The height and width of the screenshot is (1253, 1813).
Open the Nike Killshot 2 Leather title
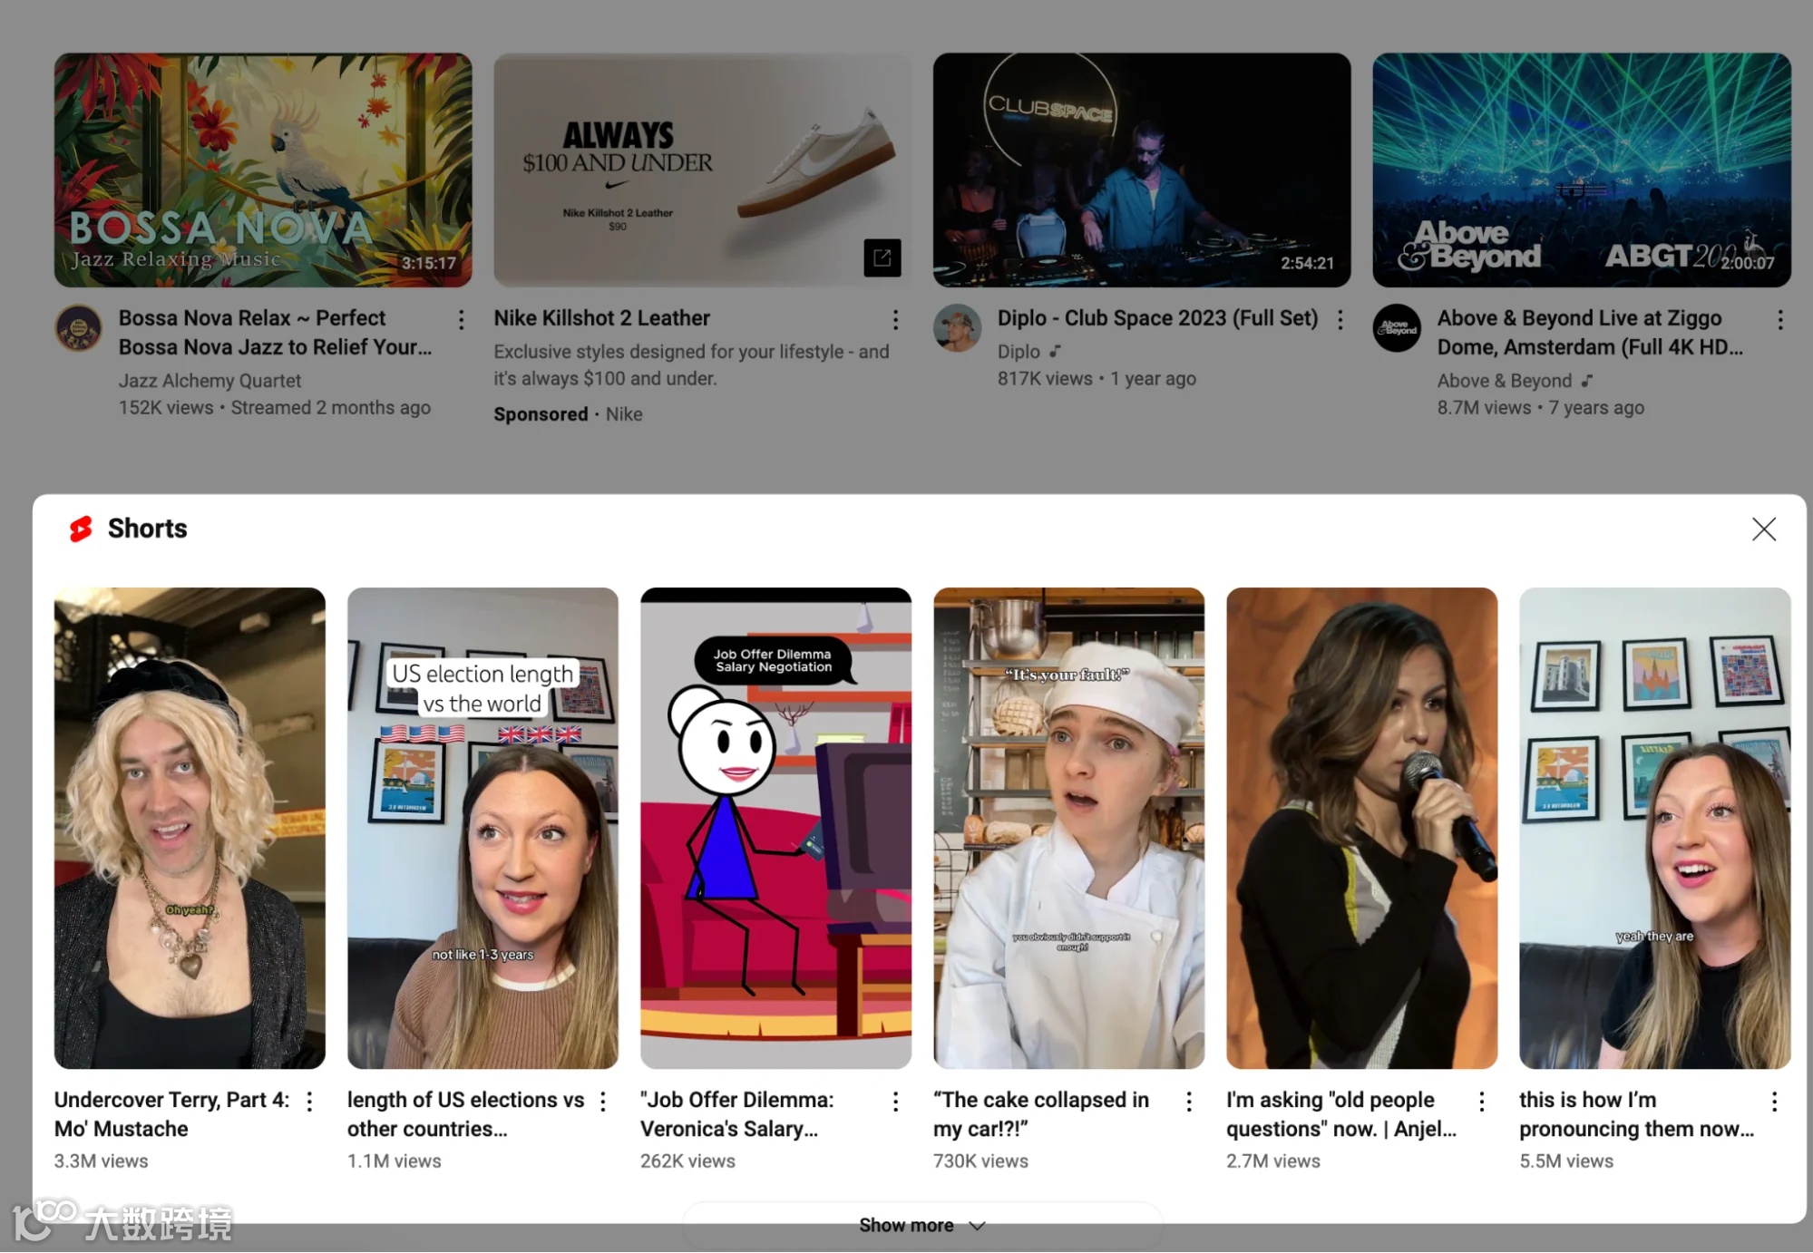(601, 318)
